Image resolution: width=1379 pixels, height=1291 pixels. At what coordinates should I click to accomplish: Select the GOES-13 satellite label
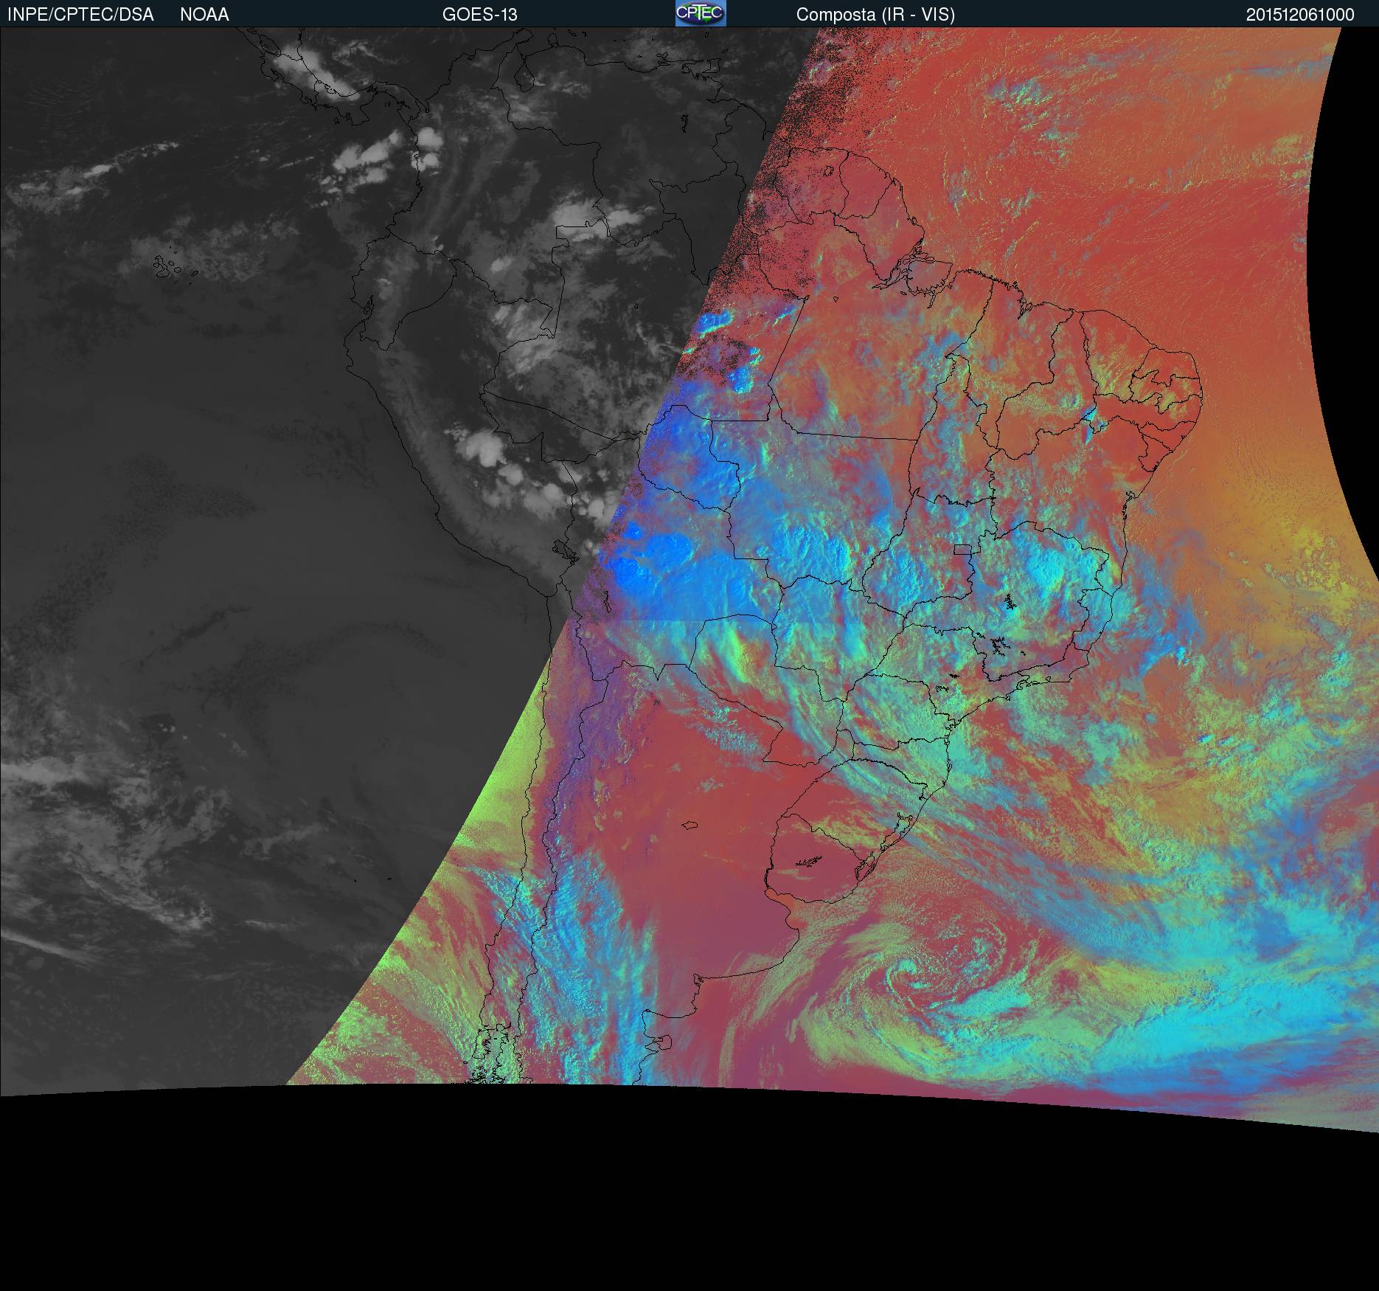point(479,15)
